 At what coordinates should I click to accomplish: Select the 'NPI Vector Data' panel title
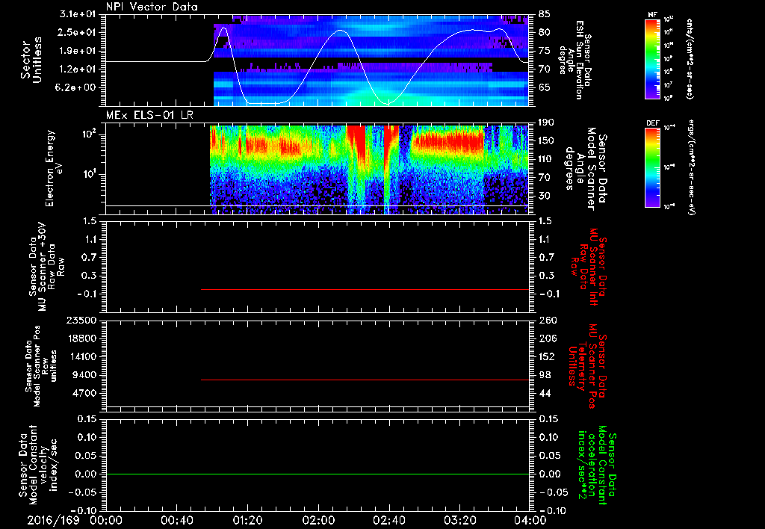coord(152,7)
